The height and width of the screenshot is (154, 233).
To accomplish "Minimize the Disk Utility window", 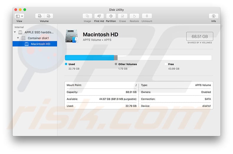I will coord(20,10).
